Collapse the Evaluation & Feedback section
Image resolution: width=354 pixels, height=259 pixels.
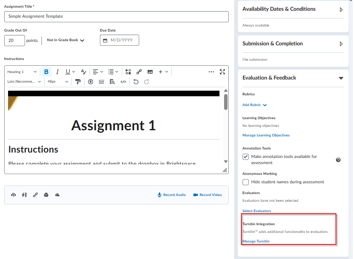[341, 78]
